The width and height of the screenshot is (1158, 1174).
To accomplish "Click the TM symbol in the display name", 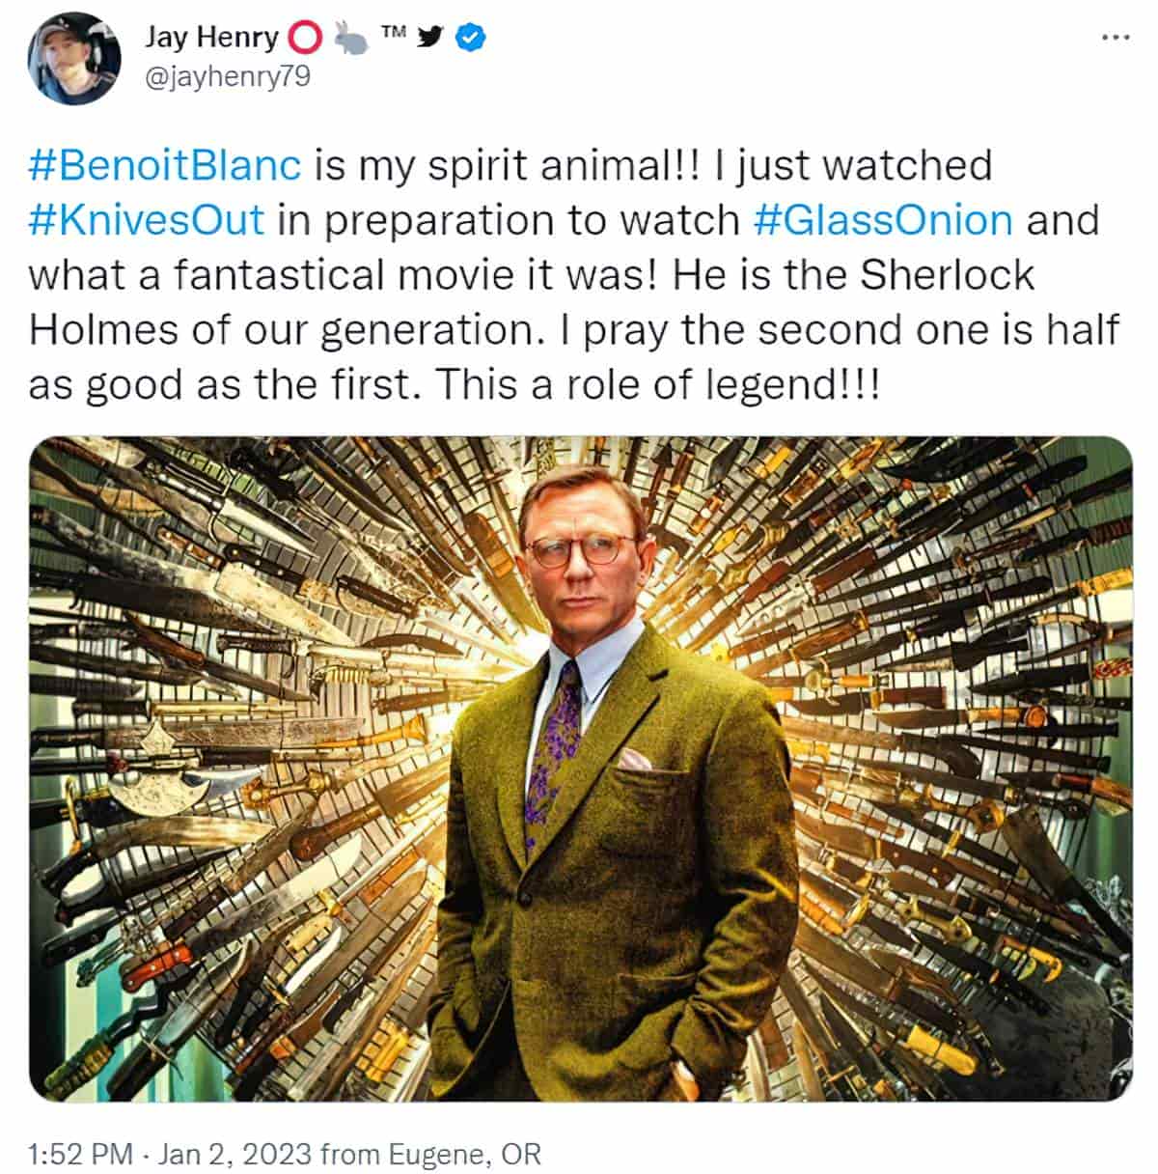I will [x=393, y=32].
